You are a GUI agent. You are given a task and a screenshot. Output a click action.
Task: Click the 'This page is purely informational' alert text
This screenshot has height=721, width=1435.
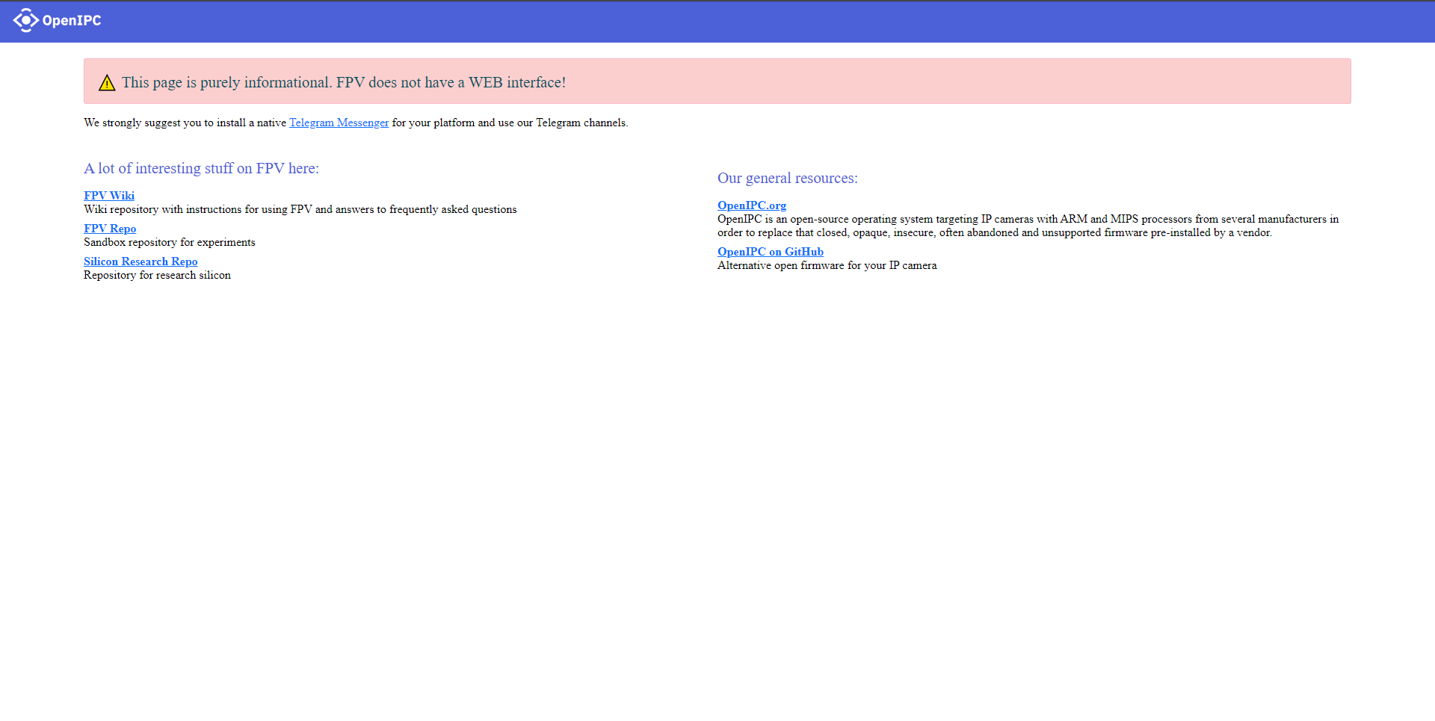point(344,82)
